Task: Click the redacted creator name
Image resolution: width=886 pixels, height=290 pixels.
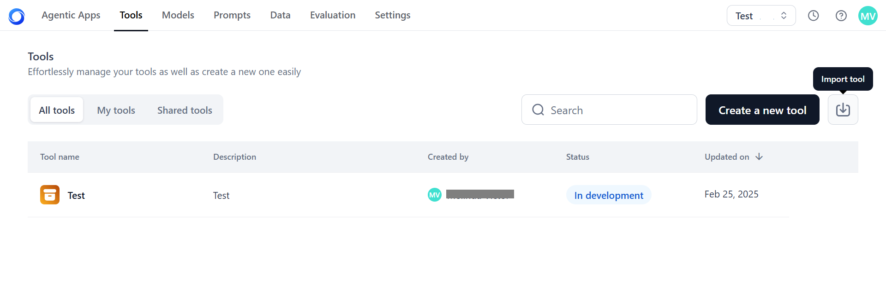Action: (480, 194)
